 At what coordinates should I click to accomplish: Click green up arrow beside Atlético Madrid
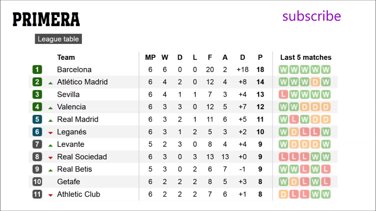coord(51,83)
